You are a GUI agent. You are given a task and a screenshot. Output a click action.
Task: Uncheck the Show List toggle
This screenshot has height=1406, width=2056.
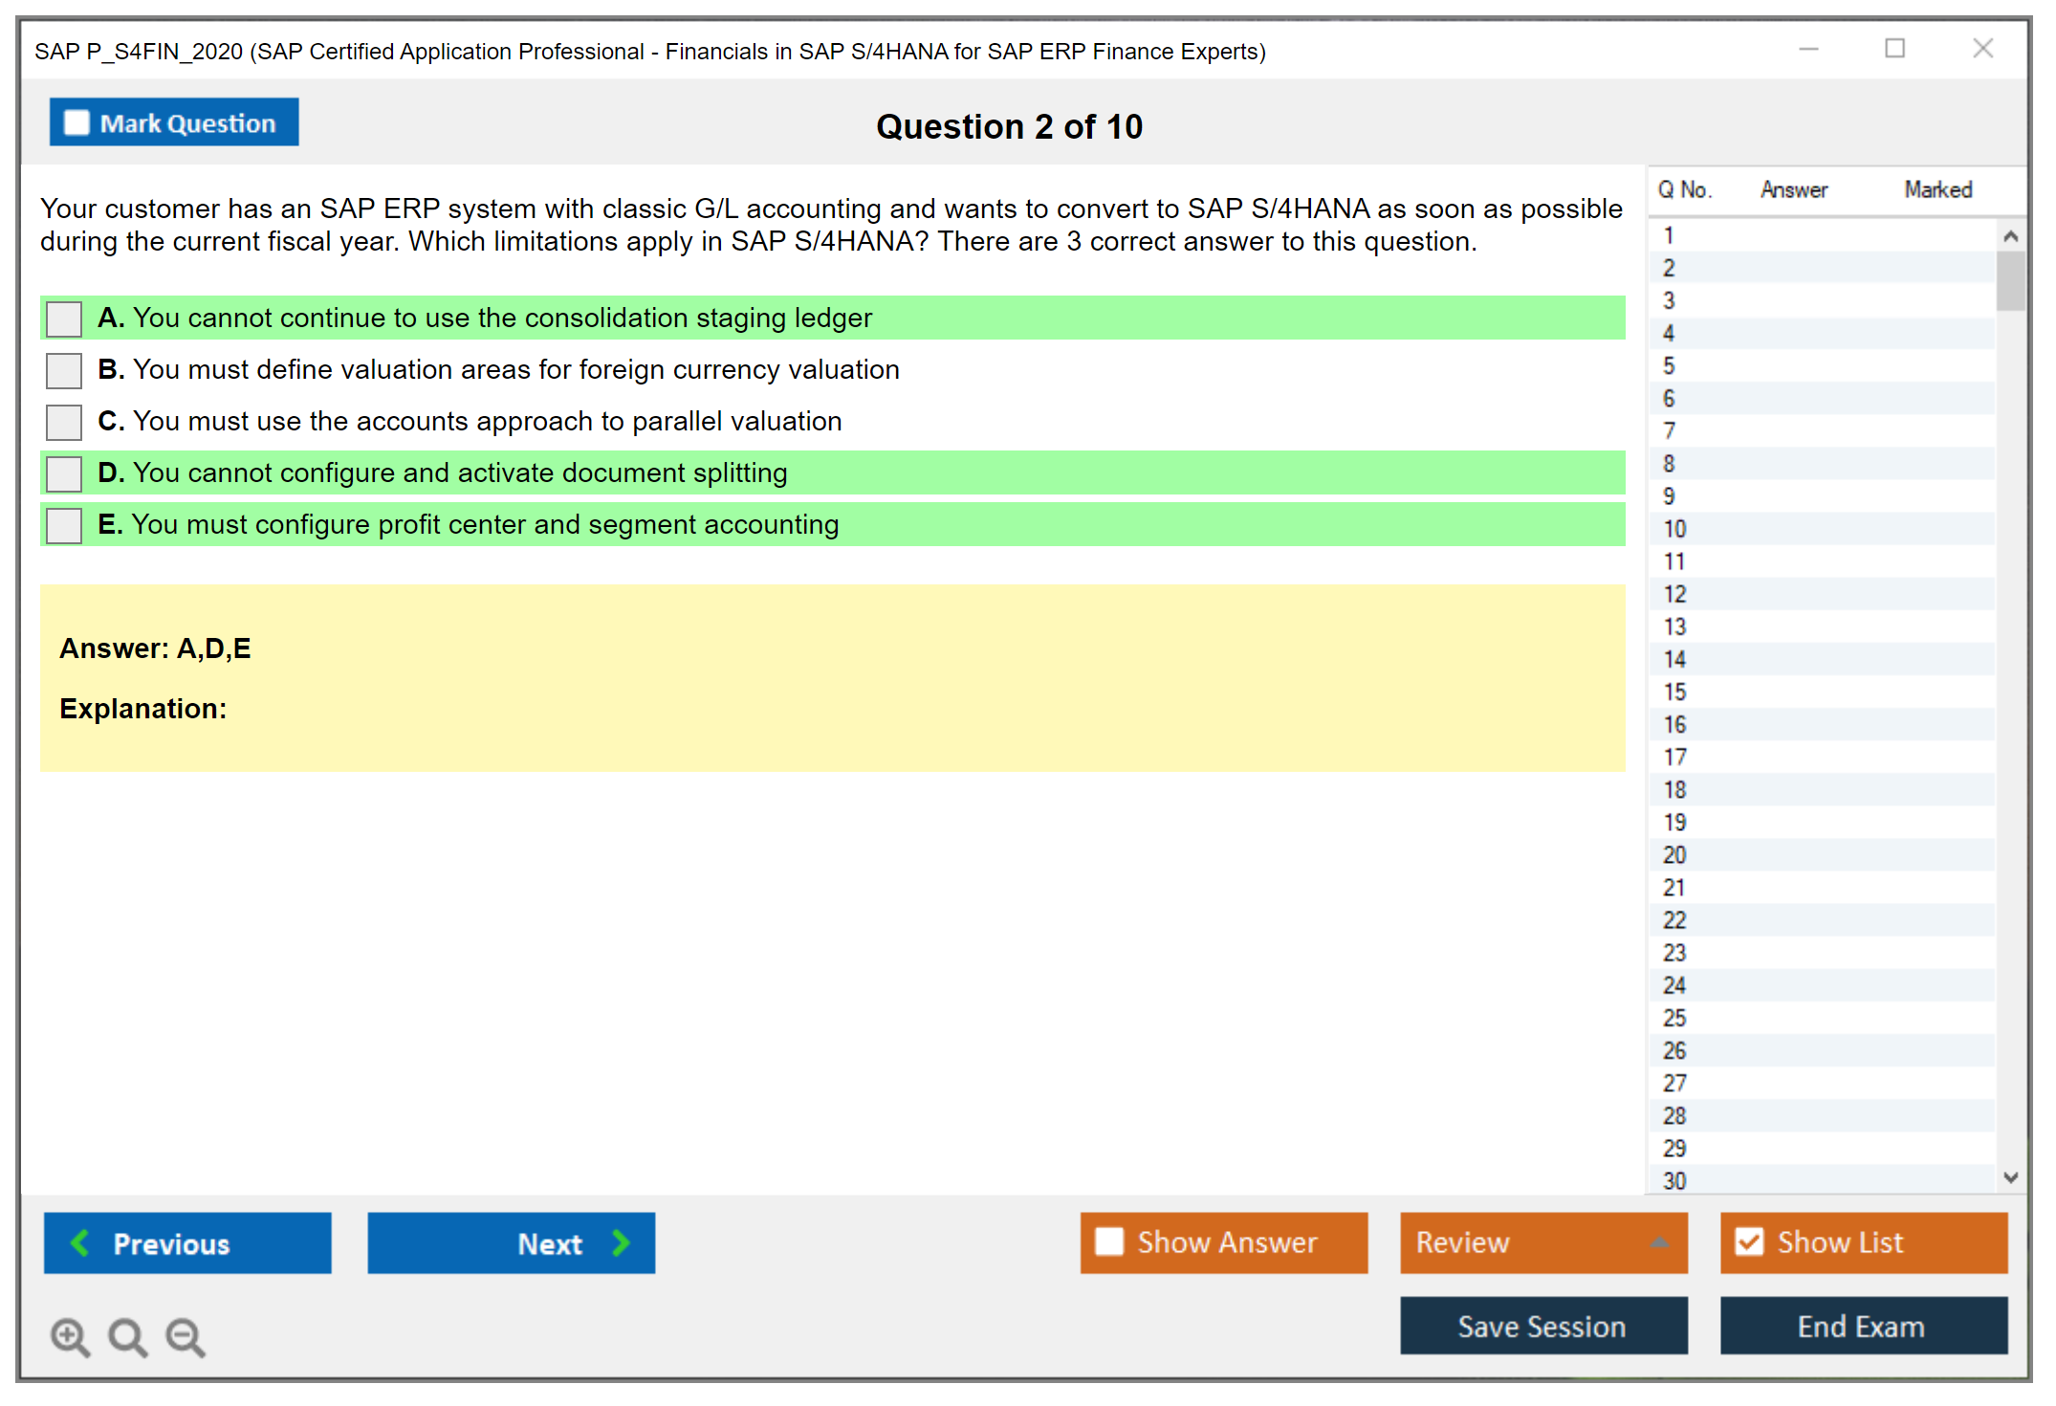tap(1749, 1242)
